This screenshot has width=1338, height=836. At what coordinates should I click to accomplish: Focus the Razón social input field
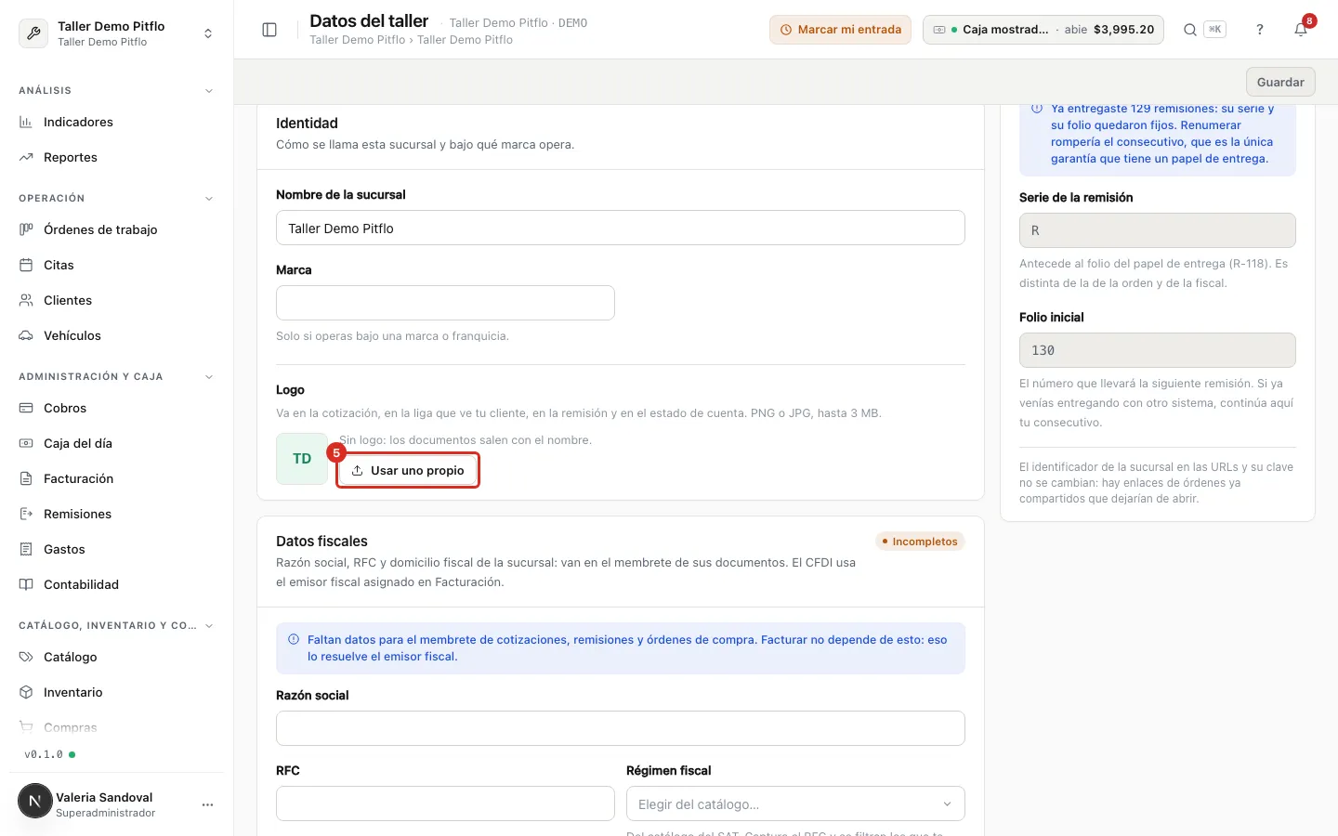point(621,728)
